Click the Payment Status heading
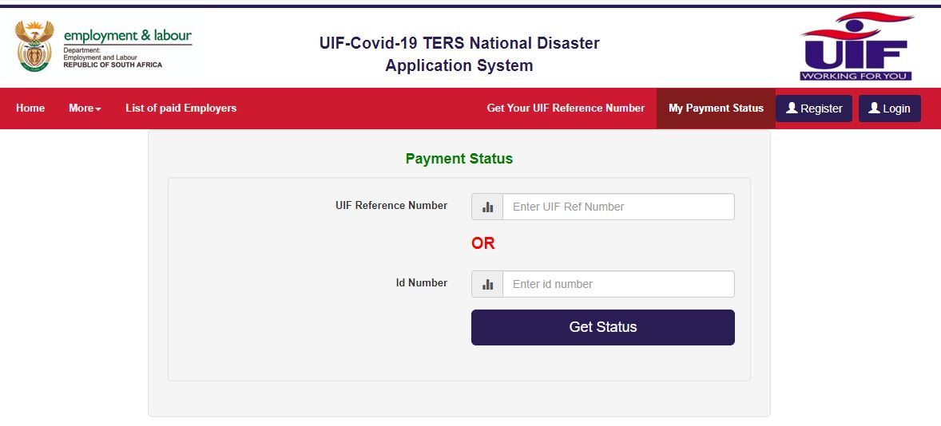 [459, 159]
